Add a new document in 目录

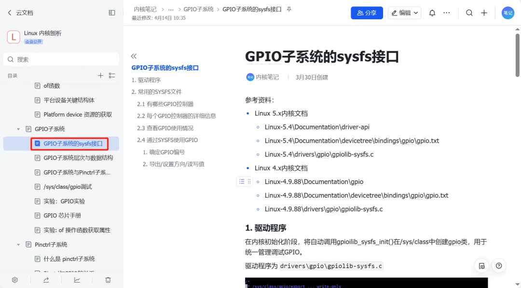[x=100, y=76]
